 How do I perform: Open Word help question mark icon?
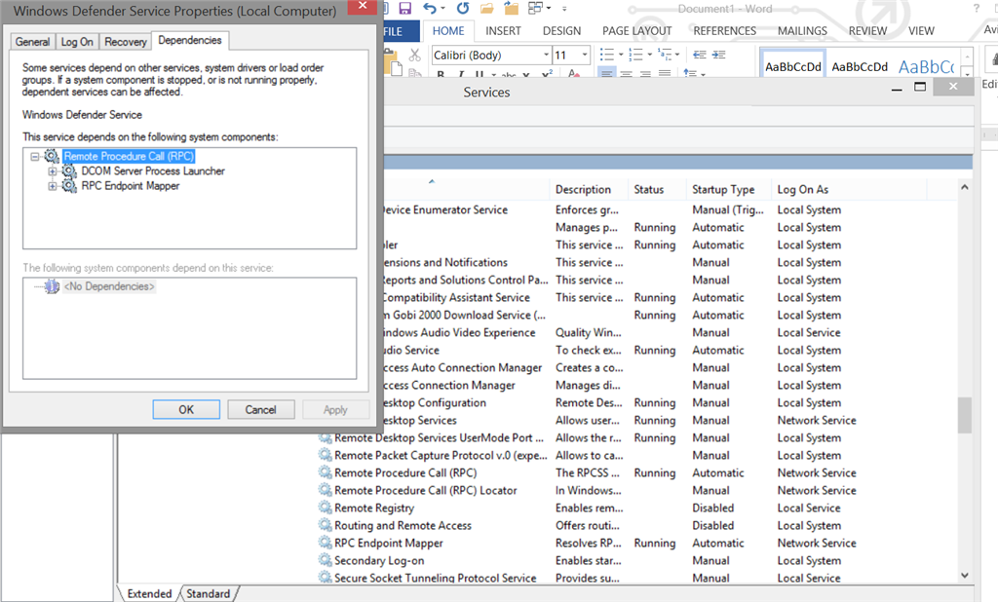(977, 8)
